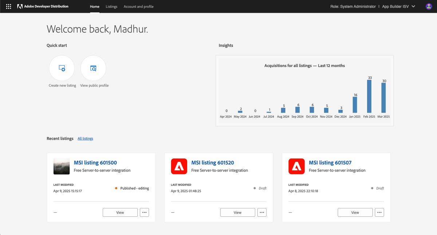437x235 pixels.
Task: Select the View public profile icon
Action: tap(93, 68)
